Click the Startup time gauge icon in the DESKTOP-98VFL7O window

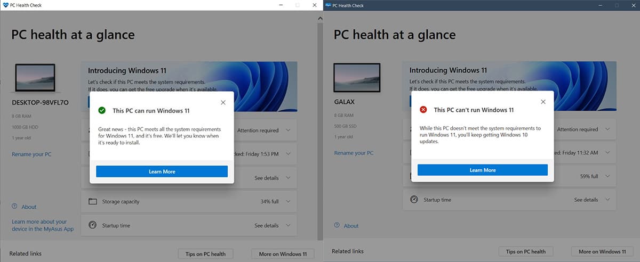point(93,225)
